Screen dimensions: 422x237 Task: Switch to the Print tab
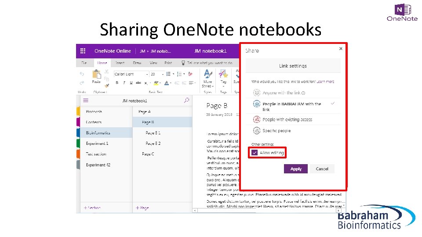pyautogui.click(x=168, y=63)
